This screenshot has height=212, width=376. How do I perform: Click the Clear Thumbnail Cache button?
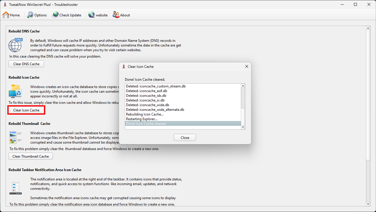coord(31,156)
